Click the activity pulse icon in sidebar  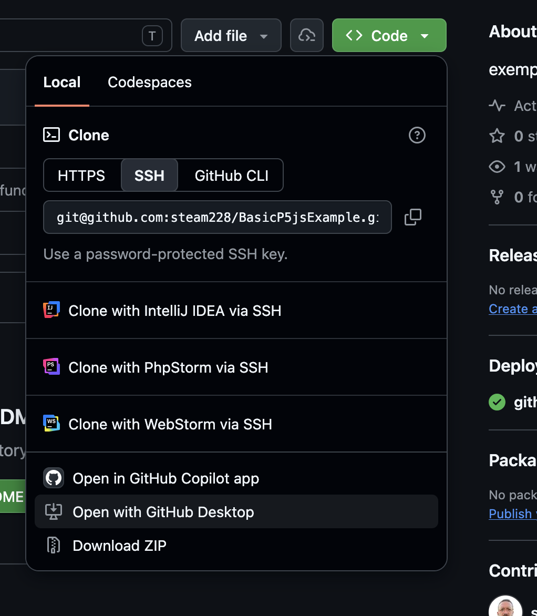(x=497, y=105)
